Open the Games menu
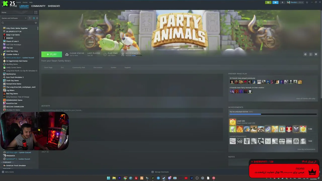 coord(25,2)
